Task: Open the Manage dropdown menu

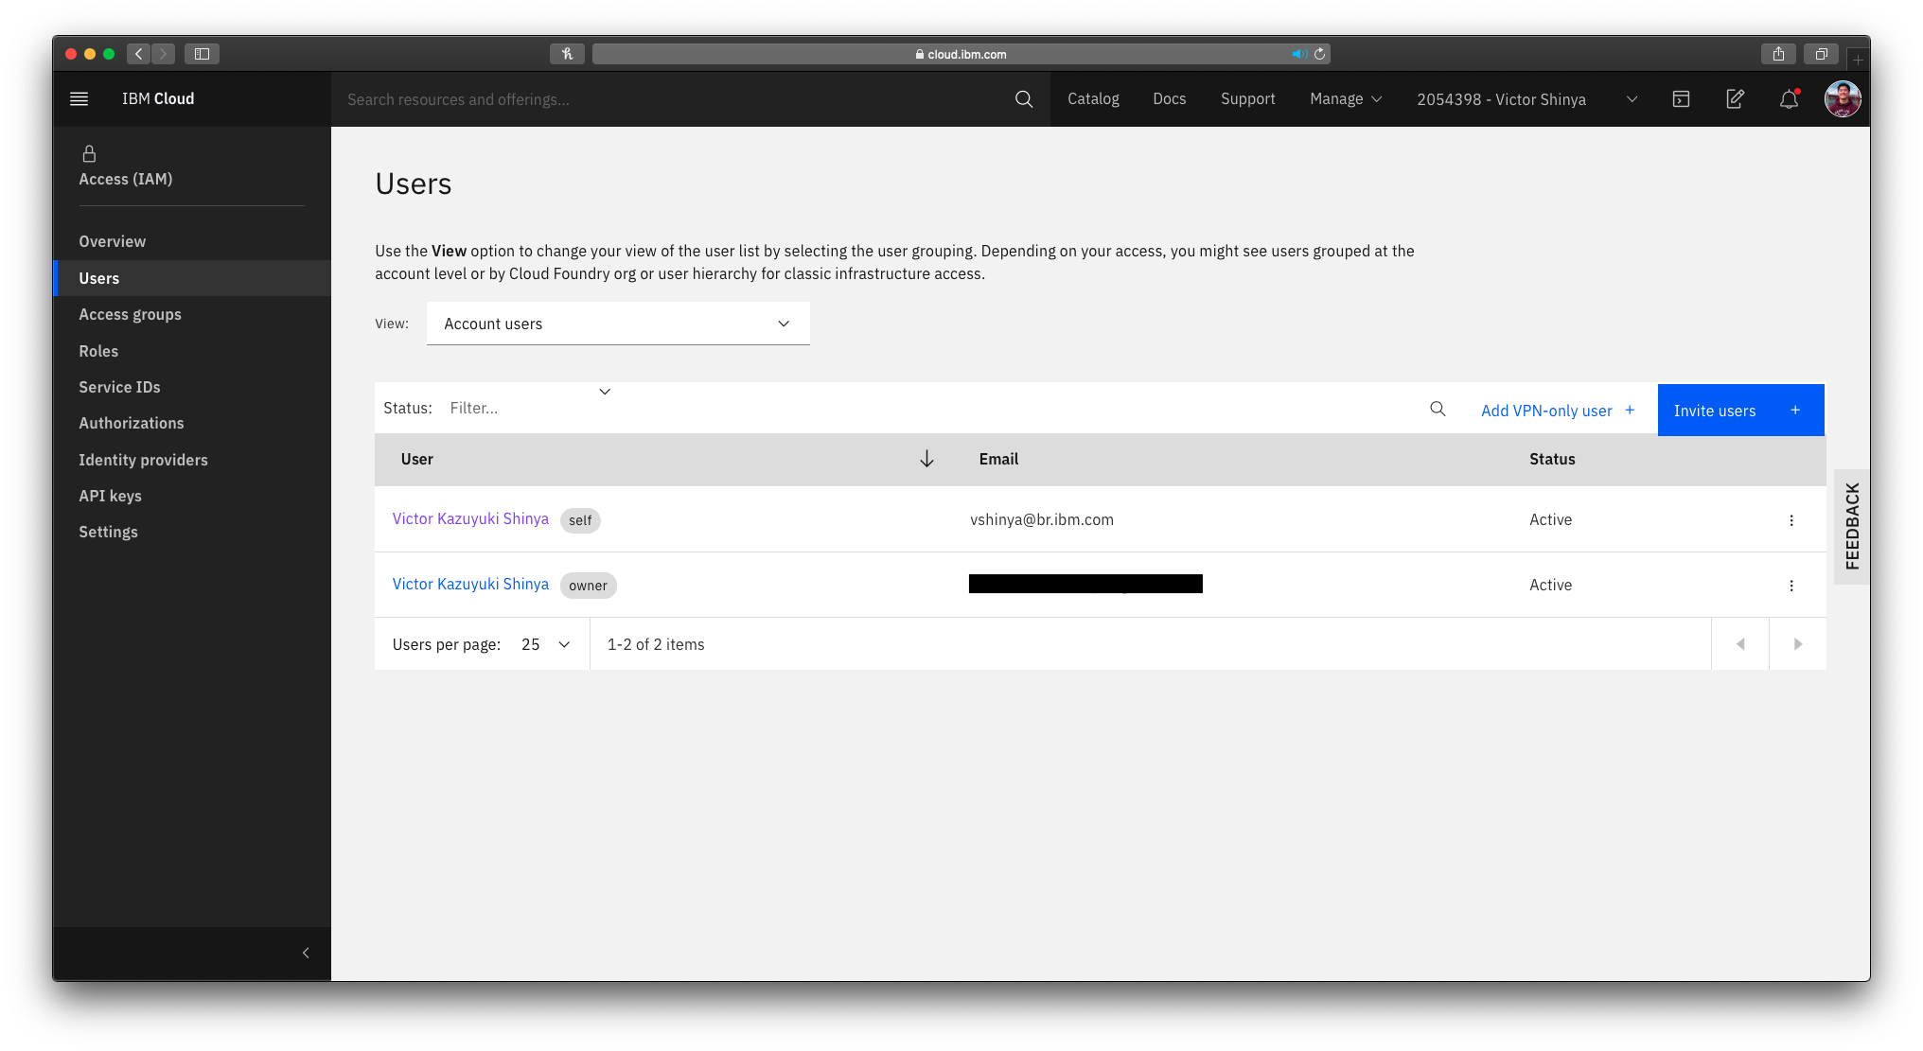Action: (x=1345, y=99)
